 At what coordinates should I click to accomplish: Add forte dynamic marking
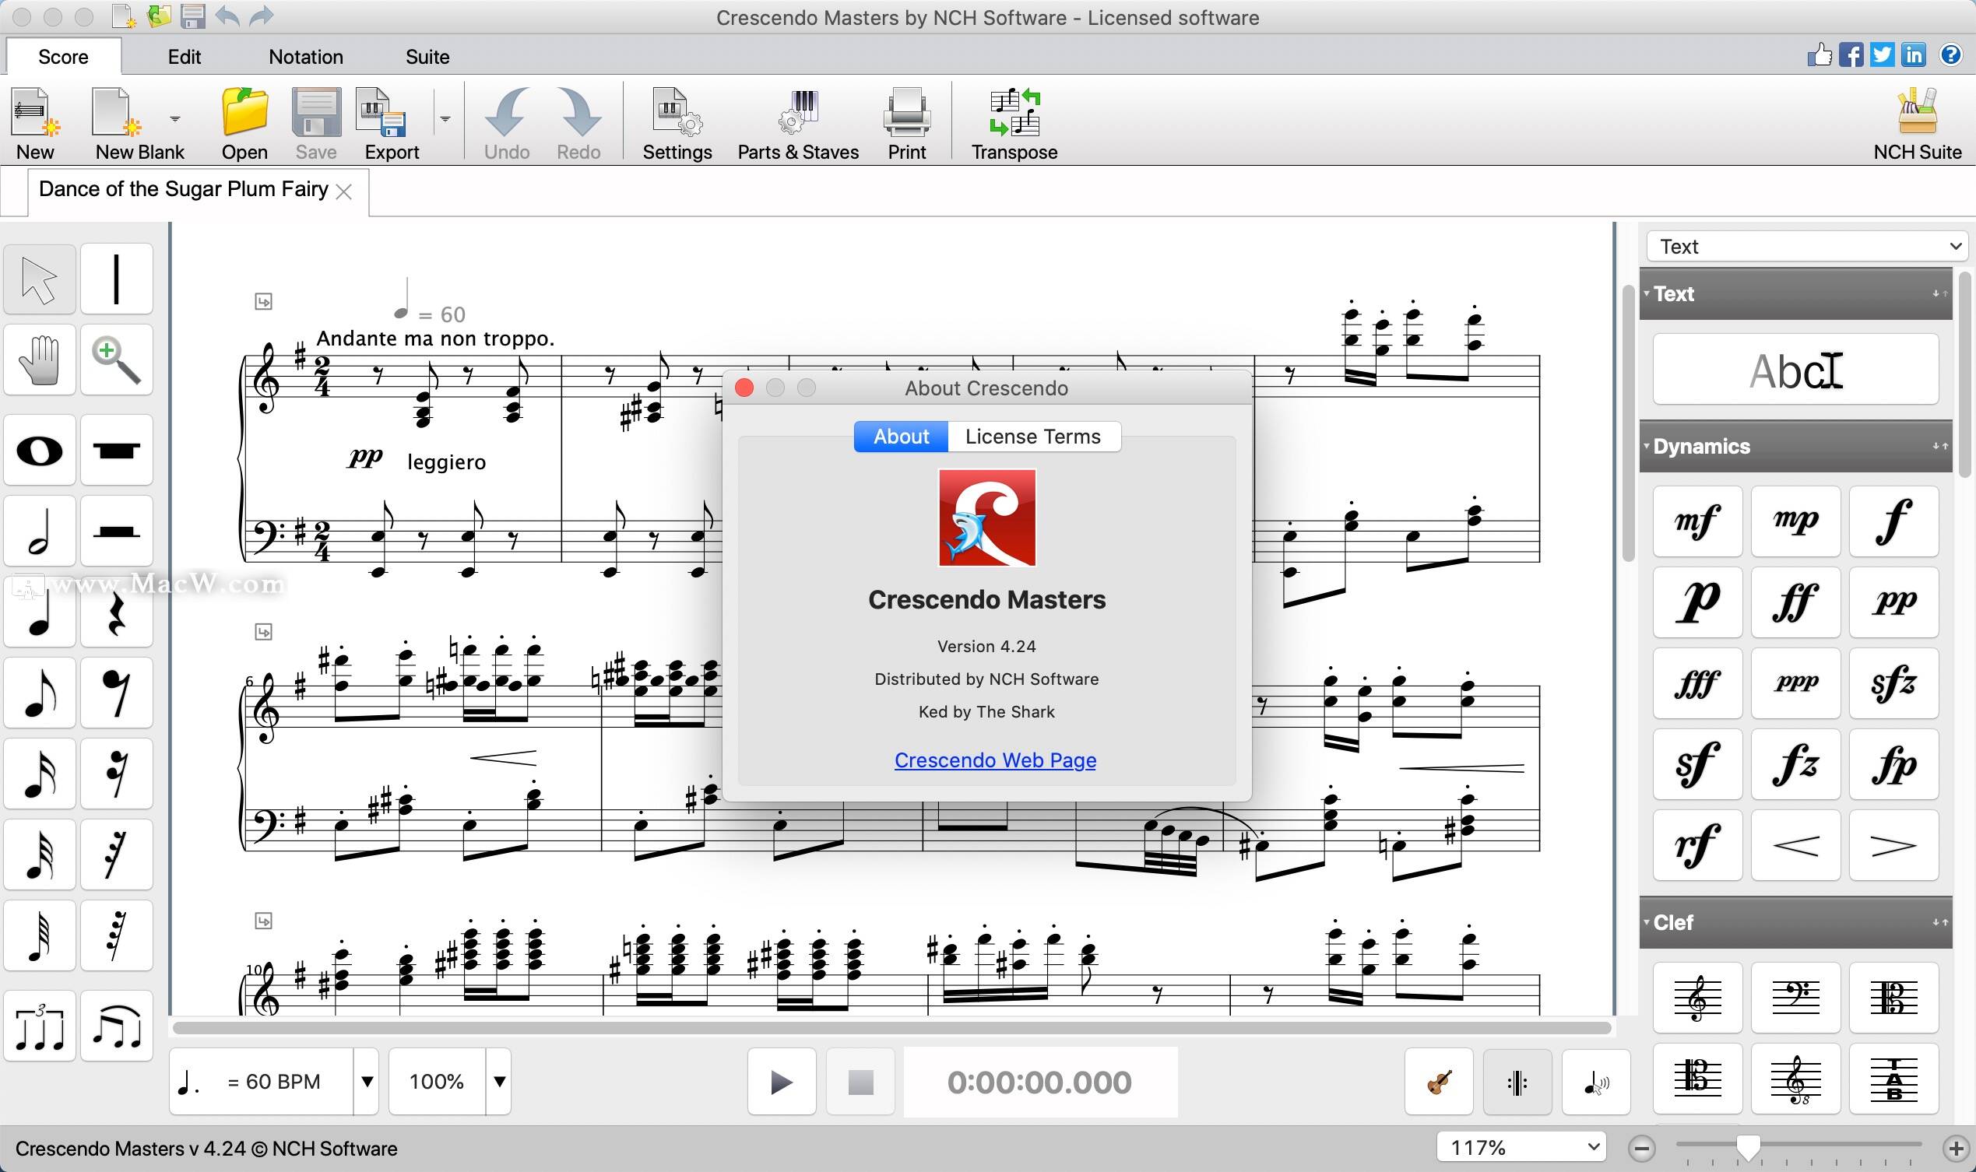tap(1893, 521)
